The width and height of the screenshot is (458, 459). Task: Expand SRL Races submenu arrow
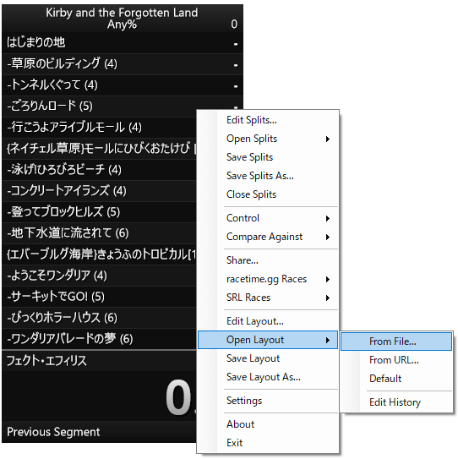[328, 298]
